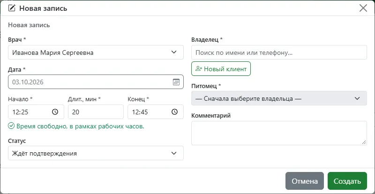The height and width of the screenshot is (194, 375).
Task: Click the Дата * label
Action: 17,70
